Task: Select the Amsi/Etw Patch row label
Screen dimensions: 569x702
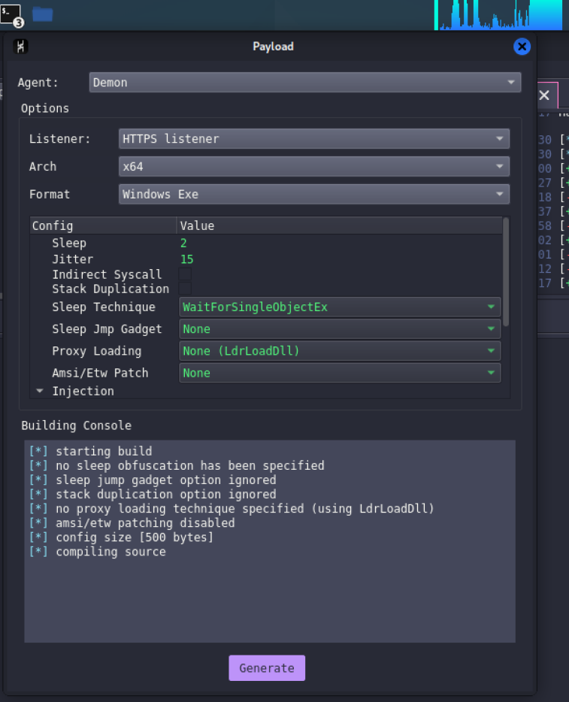Action: 100,373
